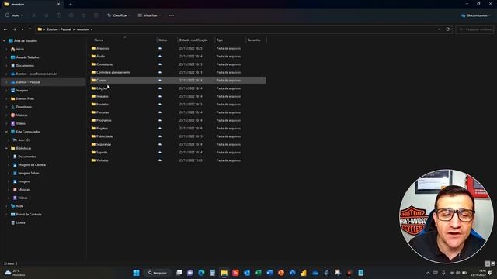The image size is (497, 279).
Task: Open the Windows Start menu
Action: 137,273
